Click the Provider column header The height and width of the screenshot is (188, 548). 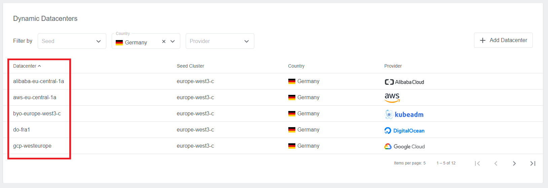pyautogui.click(x=393, y=66)
